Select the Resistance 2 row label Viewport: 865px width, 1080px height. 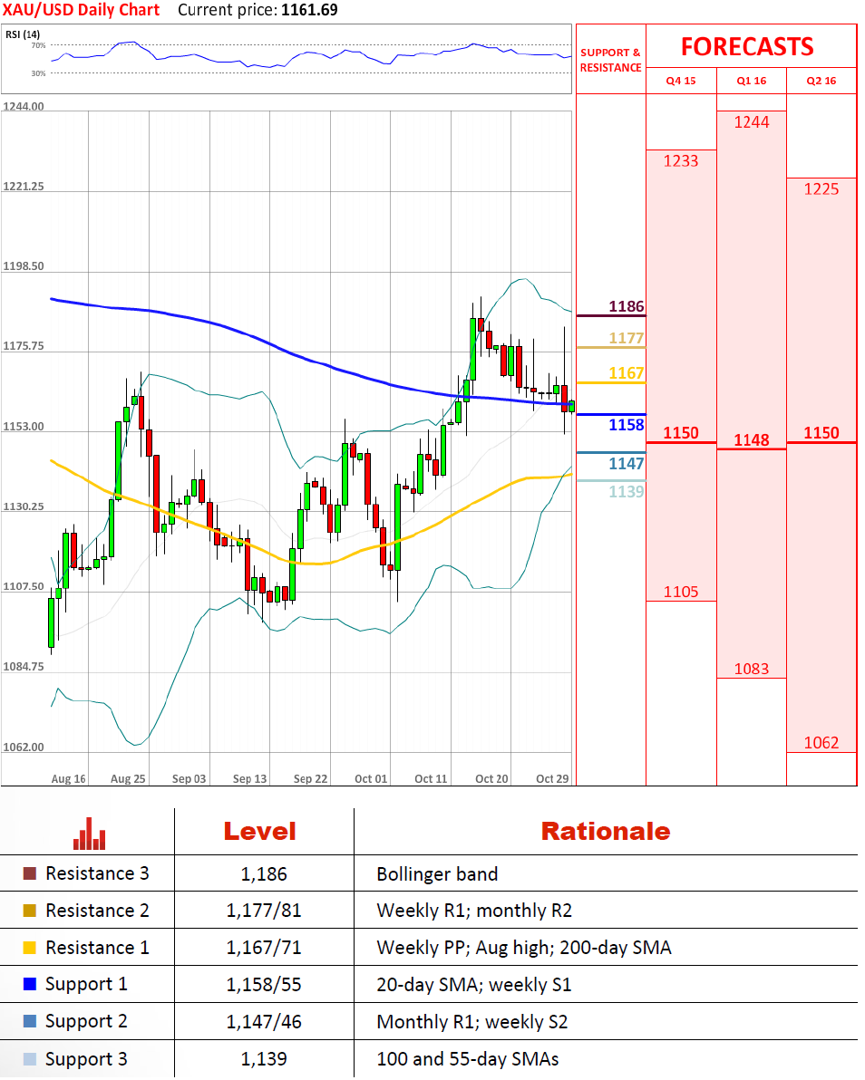tap(97, 911)
